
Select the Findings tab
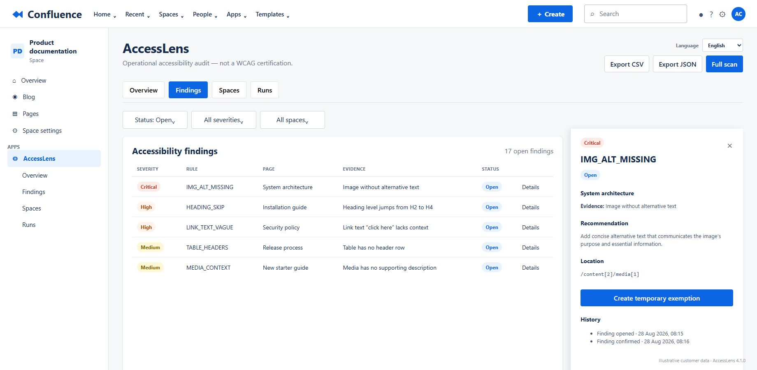tap(188, 90)
